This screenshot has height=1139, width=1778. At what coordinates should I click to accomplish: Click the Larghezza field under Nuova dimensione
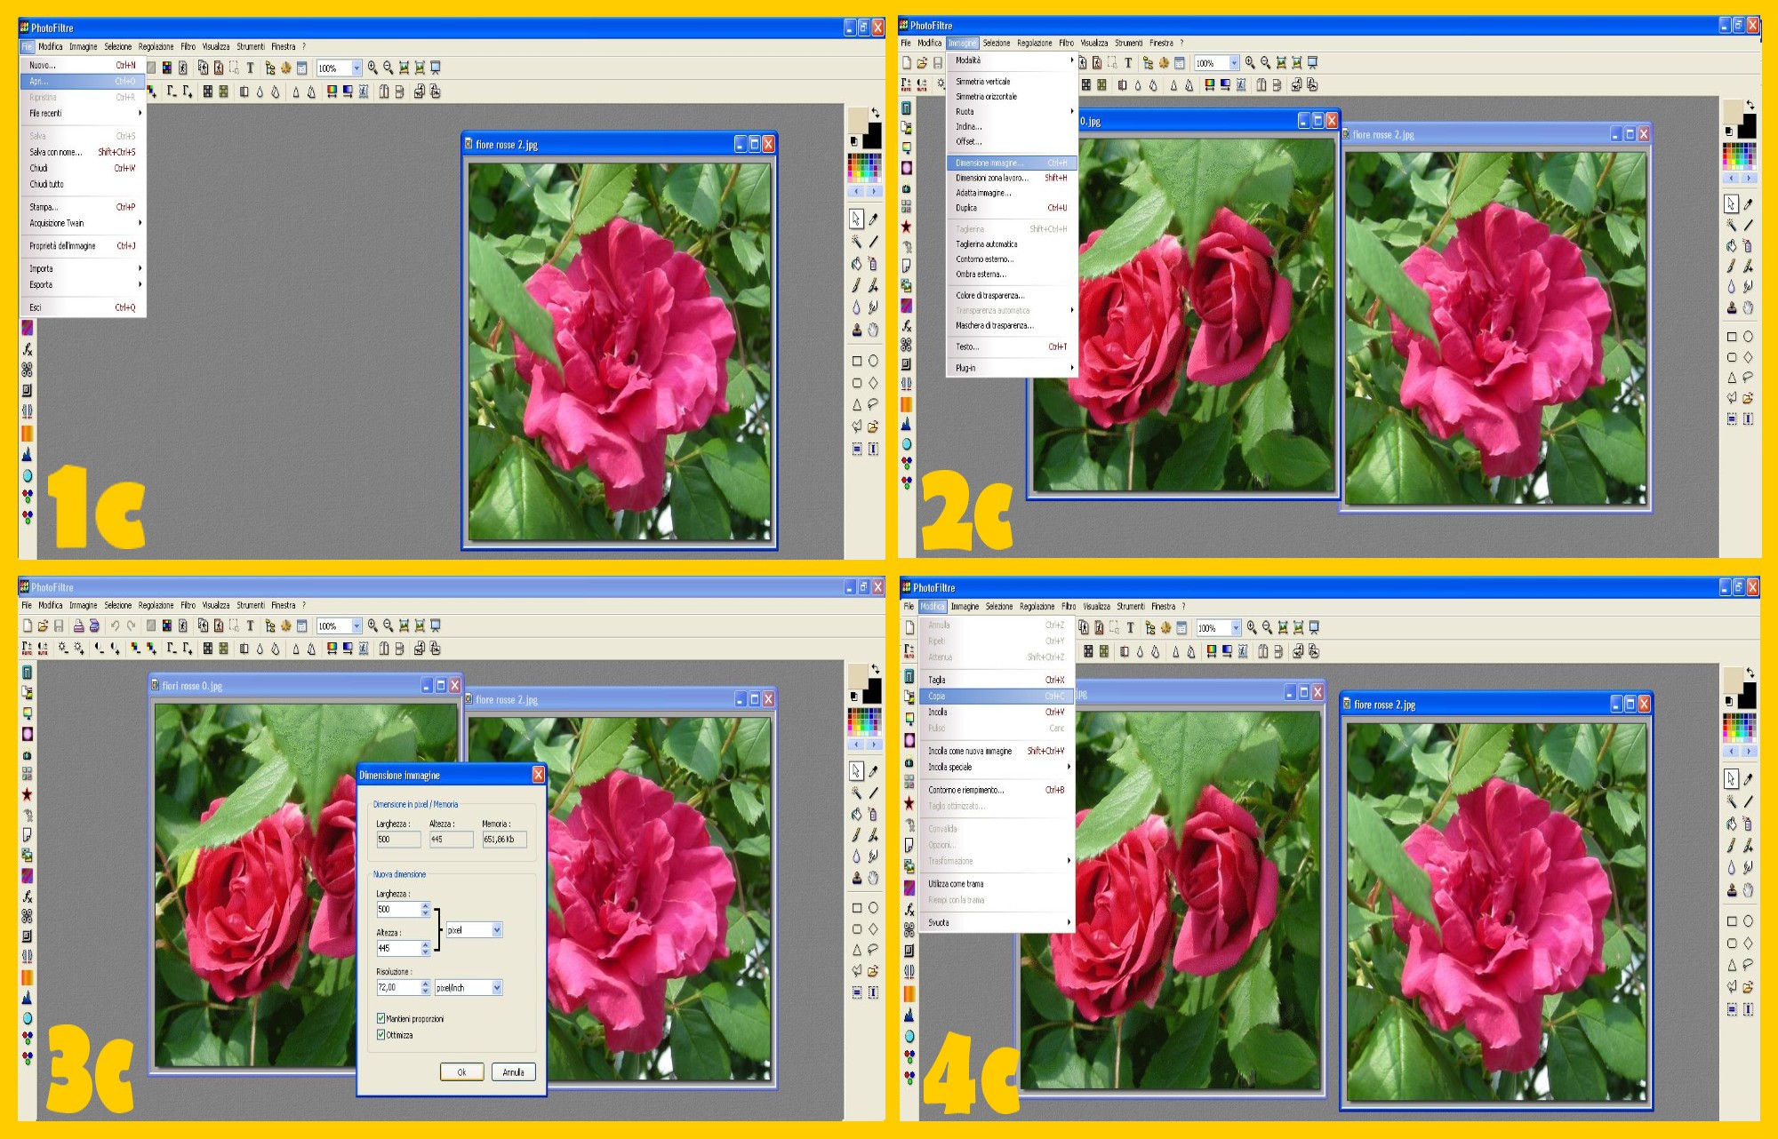tap(398, 909)
